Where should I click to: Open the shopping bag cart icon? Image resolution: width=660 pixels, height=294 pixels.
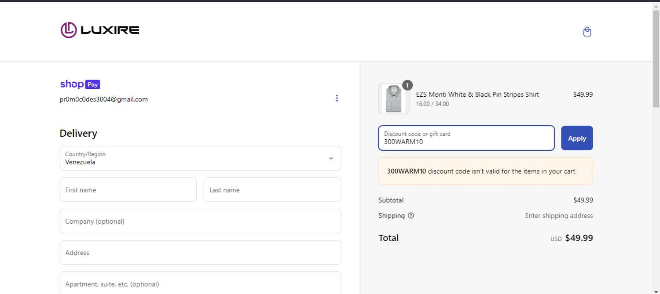click(x=587, y=32)
